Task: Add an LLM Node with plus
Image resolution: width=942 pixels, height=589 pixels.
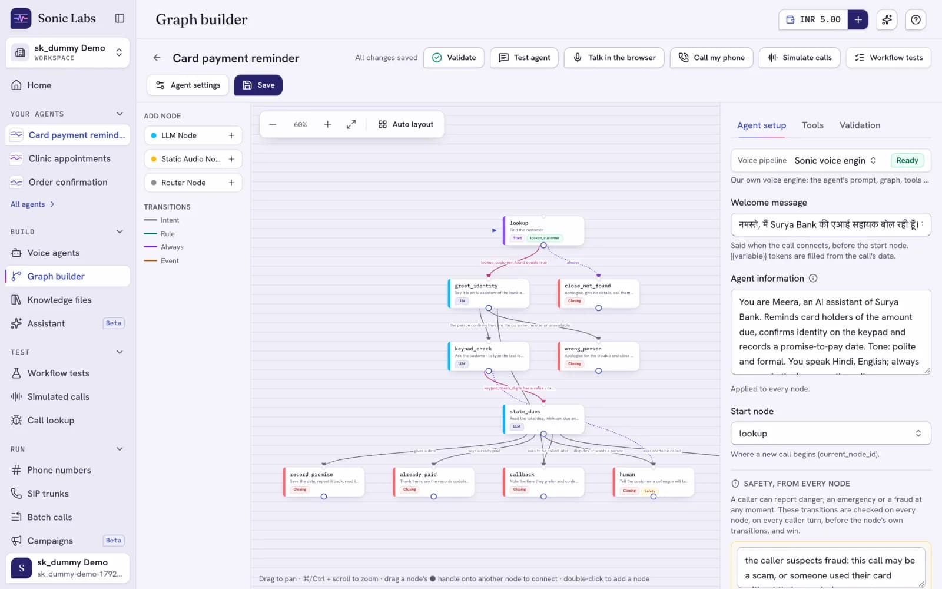Action: click(x=231, y=135)
